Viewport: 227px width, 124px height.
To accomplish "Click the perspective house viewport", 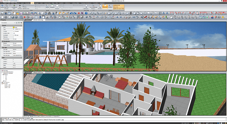I will click(x=125, y=46).
